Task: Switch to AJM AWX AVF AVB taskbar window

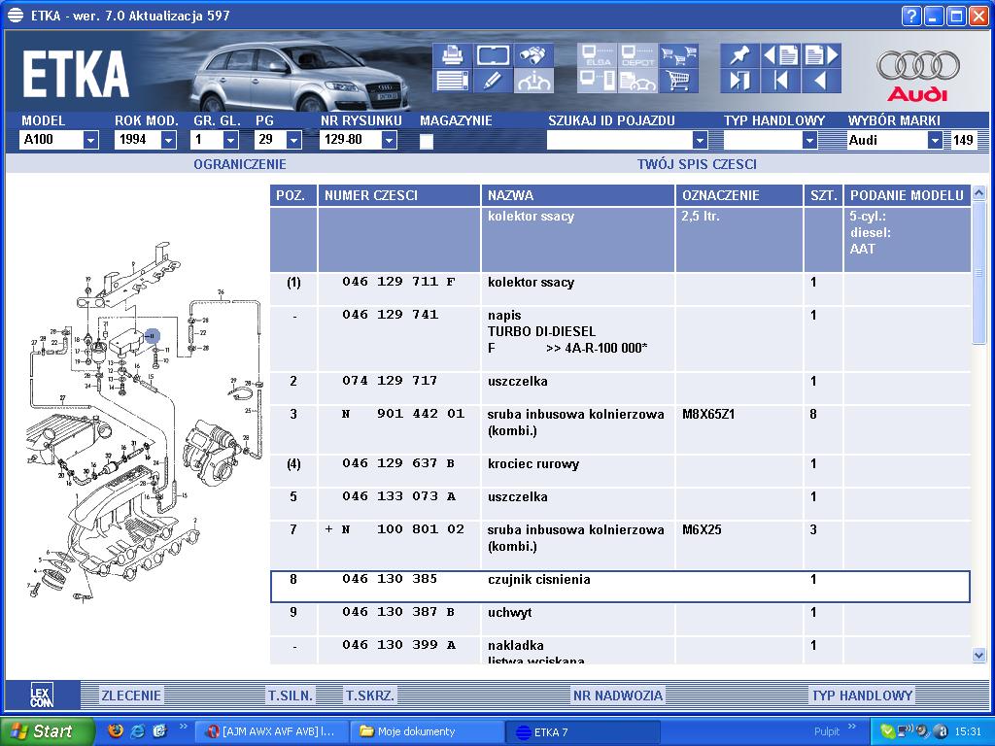Action: point(272,731)
